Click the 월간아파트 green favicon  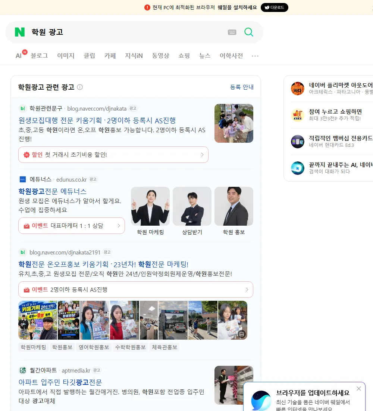pos(23,370)
